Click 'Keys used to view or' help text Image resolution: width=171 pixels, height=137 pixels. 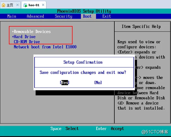pos(139,42)
